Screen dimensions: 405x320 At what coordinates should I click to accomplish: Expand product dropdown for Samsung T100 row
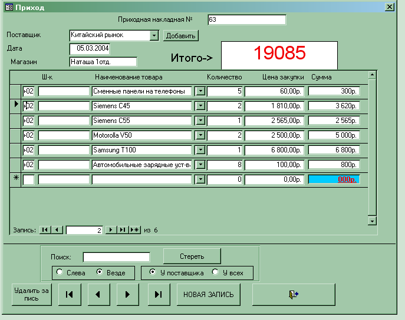pyautogui.click(x=200, y=150)
